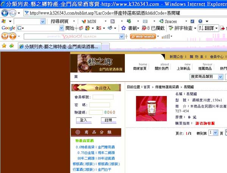Viewport: 227px width, 173px height.
Task: Open the 關於我們 navigation menu item
Action: coord(162,69)
